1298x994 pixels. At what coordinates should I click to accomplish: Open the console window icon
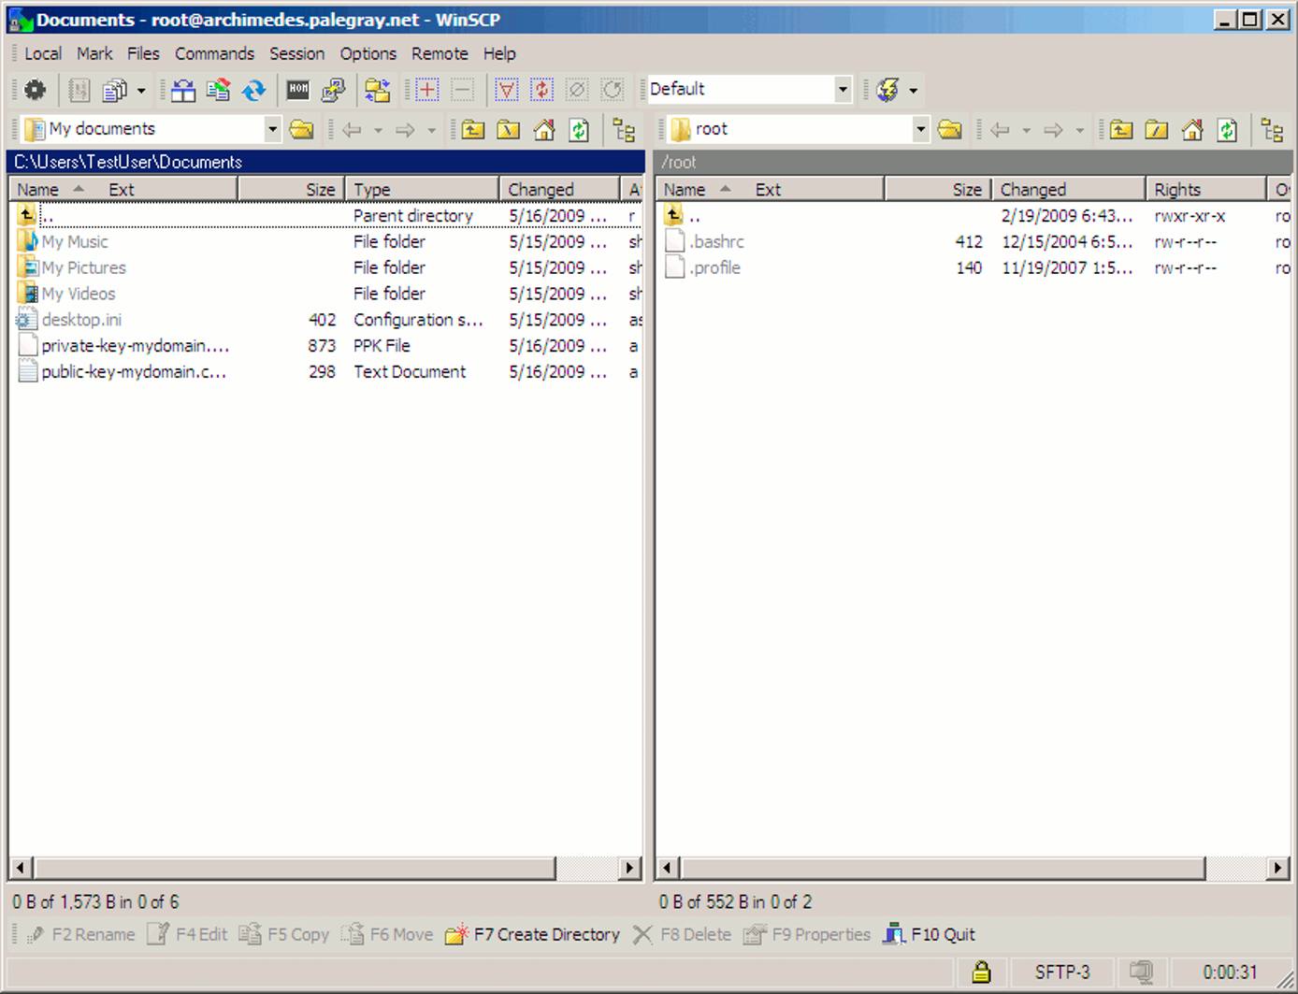[x=297, y=90]
